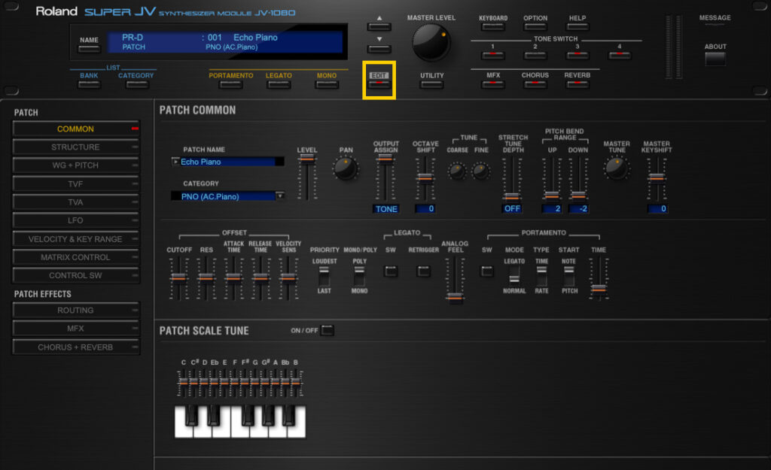Open the KEYBOARD panel

pos(493,26)
